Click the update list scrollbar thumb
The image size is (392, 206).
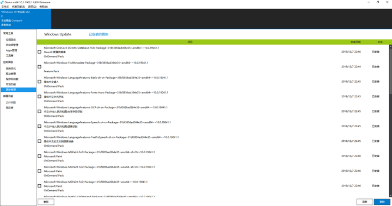pyautogui.click(x=390, y=71)
